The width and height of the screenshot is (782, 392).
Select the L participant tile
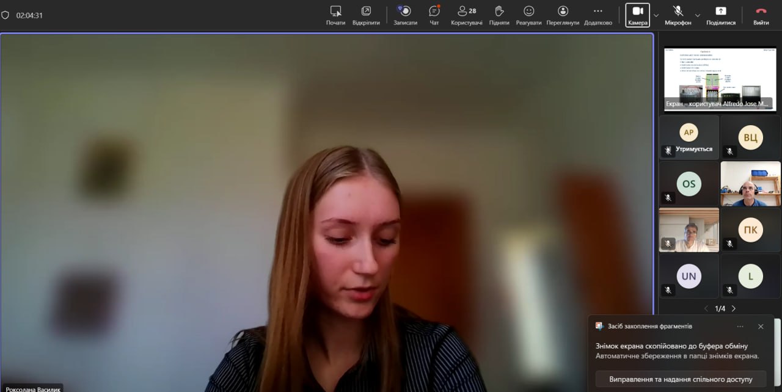pos(750,276)
